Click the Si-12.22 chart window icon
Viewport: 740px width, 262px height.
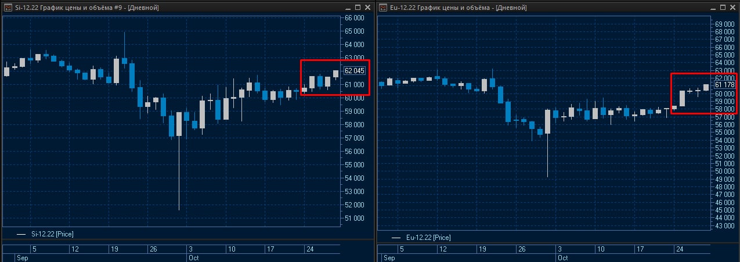(7, 8)
